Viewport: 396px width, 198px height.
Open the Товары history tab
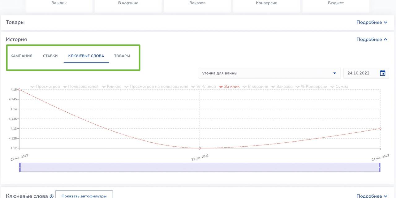pos(122,56)
